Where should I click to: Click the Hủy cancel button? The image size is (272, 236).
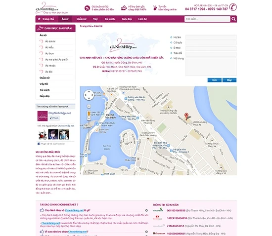pos(229,80)
